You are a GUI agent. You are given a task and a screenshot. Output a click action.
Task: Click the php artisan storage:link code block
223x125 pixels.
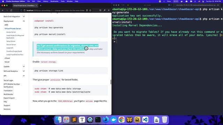70,70
